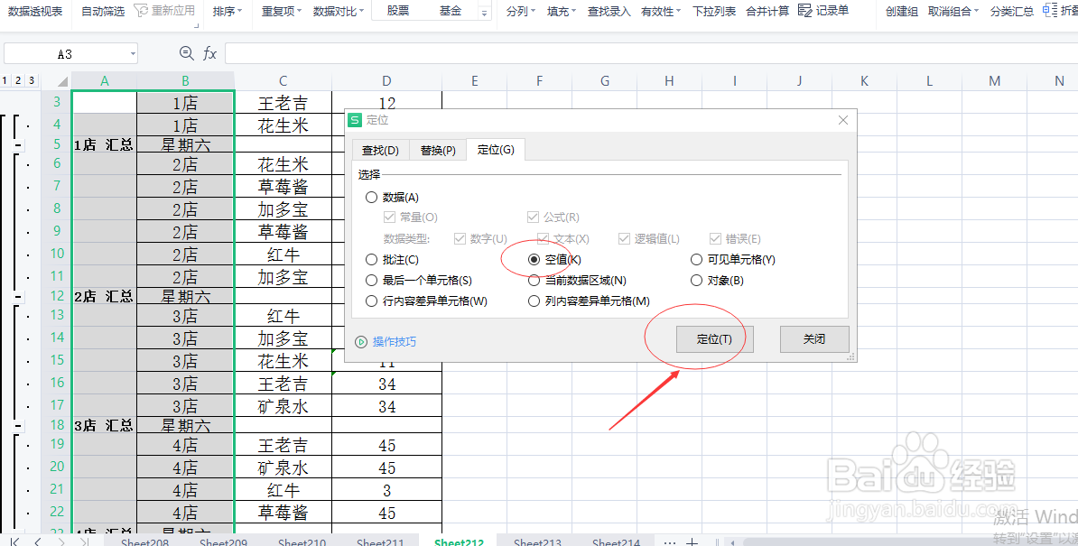1078x546 pixels.
Task: Open the 数据对比 dropdown
Action: (x=339, y=11)
